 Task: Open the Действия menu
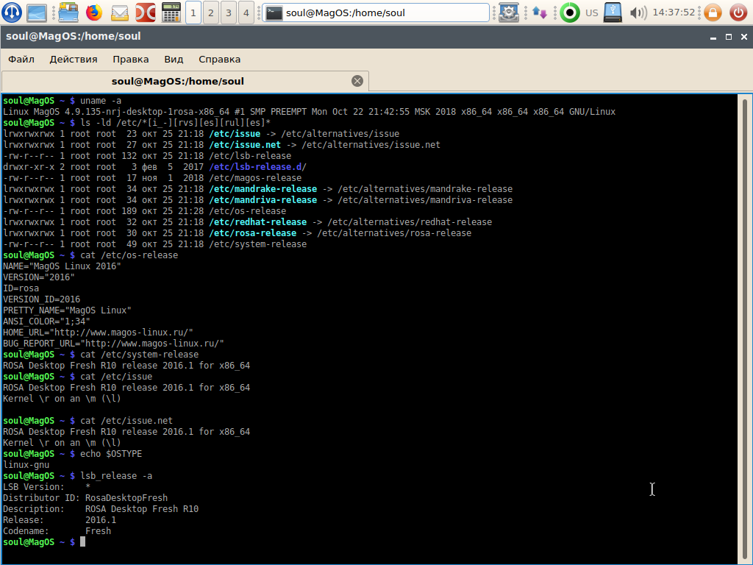(x=74, y=60)
